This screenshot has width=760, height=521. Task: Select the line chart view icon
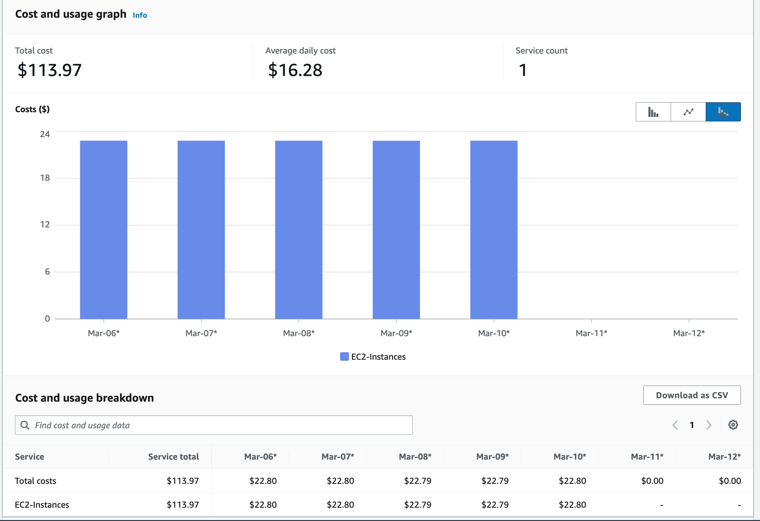688,111
